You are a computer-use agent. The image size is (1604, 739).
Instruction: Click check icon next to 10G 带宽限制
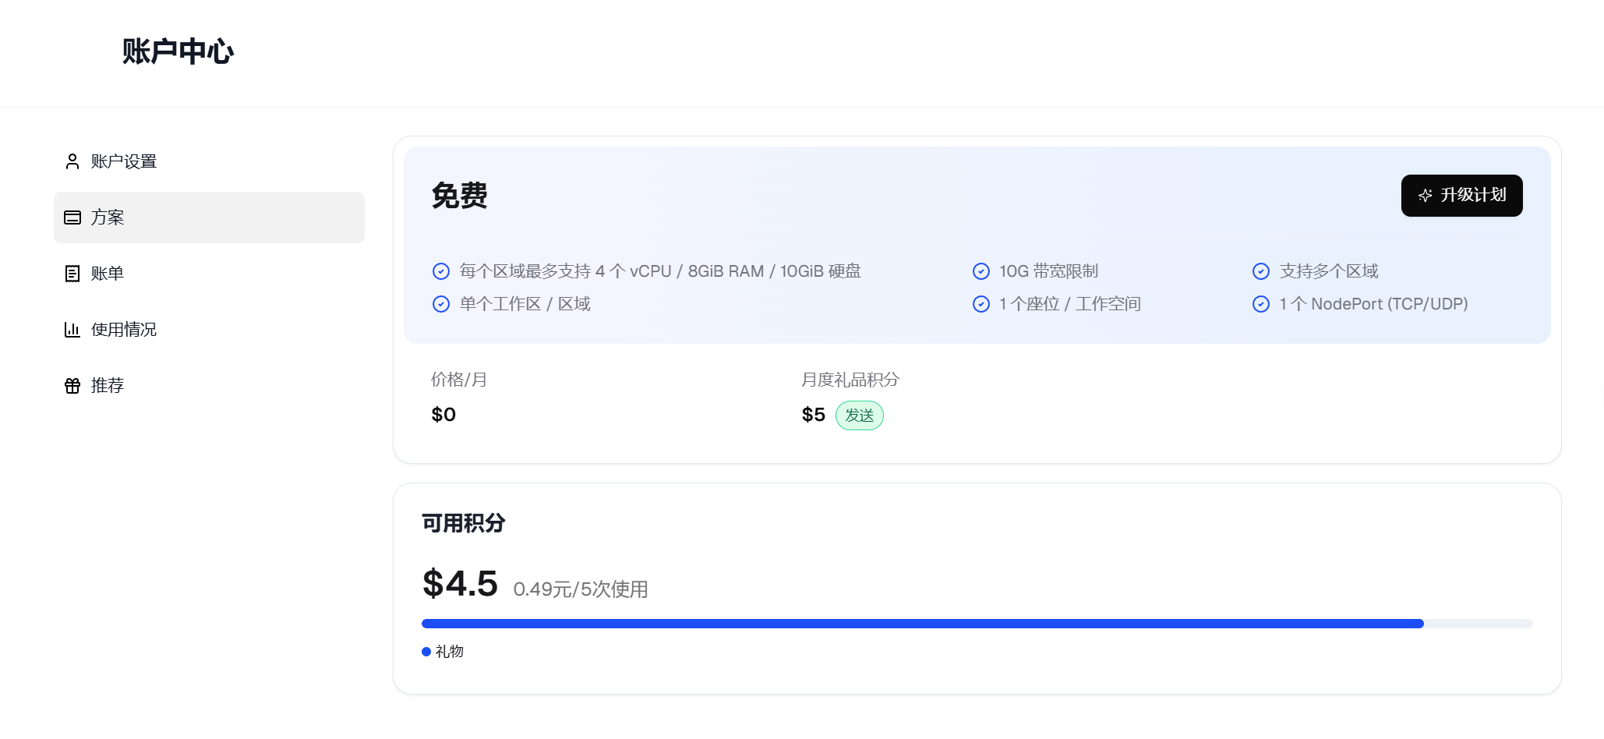pos(981,271)
